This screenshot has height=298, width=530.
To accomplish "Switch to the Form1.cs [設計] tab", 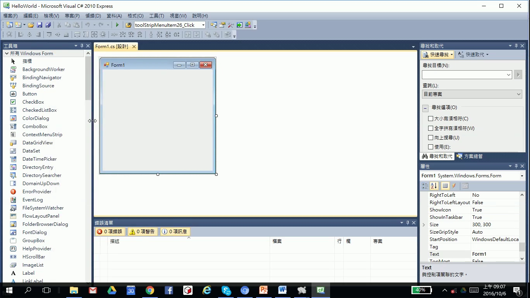I will click(112, 47).
